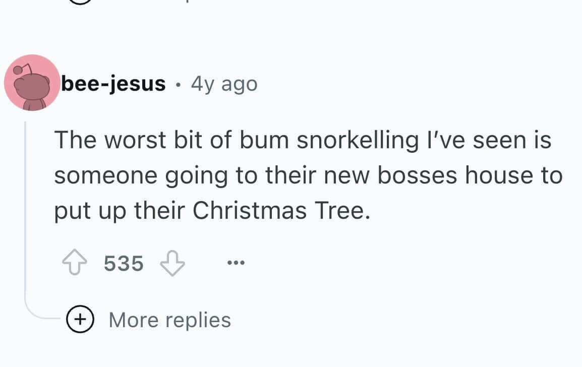Expand the "More replies" label
Image resolution: width=582 pixels, height=367 pixels.
point(169,320)
